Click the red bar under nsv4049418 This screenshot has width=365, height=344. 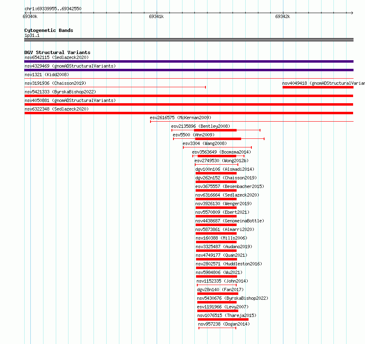(x=318, y=87)
